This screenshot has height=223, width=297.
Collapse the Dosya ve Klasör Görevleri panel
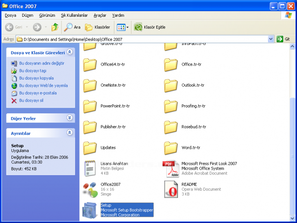[70, 52]
